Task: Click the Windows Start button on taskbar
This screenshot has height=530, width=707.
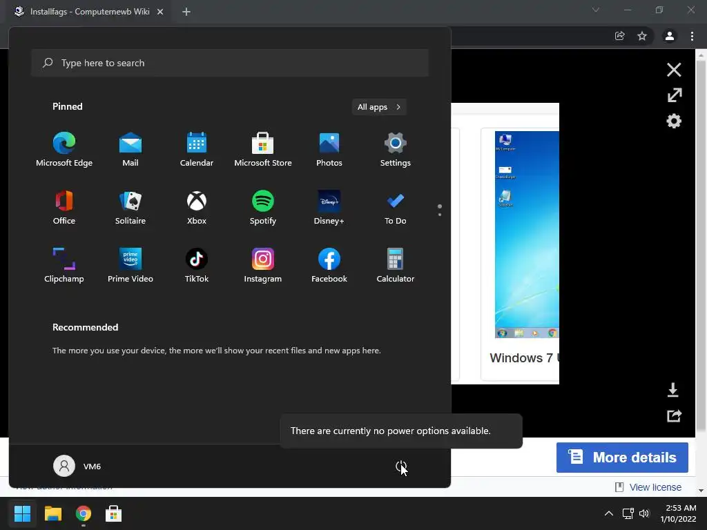Action: point(22,513)
